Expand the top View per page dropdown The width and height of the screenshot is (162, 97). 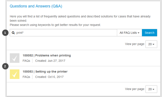pos(151,44)
